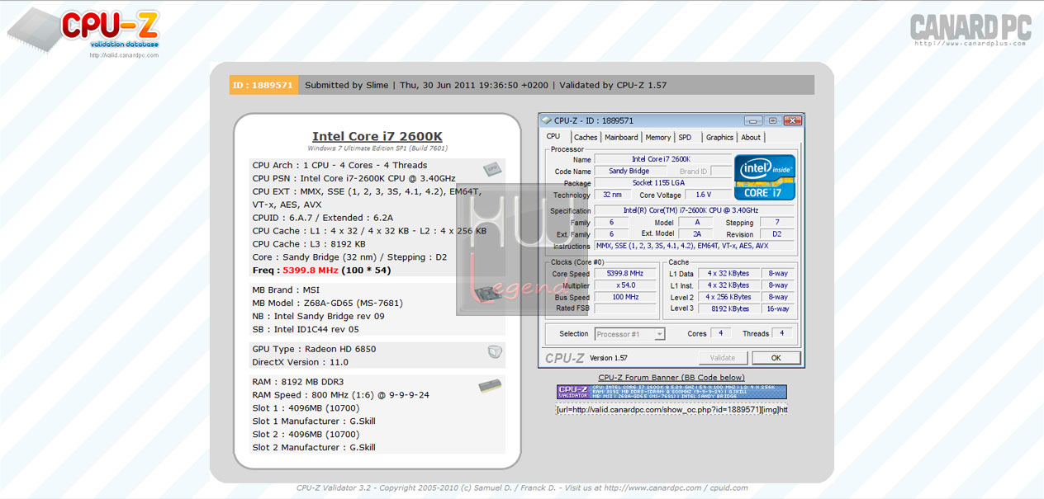Click the Core Speed value '5399.8 MHz'
The height and width of the screenshot is (499, 1044).
626,273
